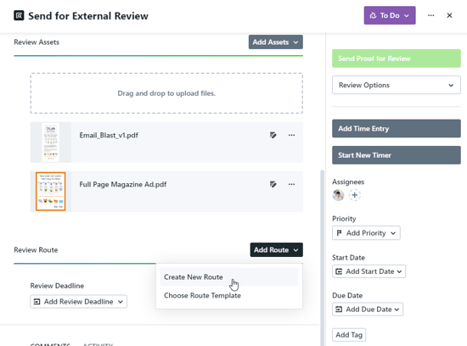
Task: Click Send Proof for Review button
Action: pos(397,59)
